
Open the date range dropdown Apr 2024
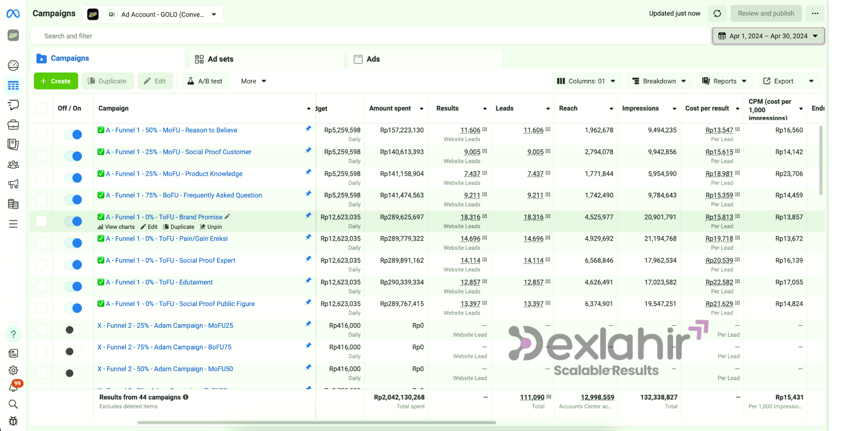[768, 36]
